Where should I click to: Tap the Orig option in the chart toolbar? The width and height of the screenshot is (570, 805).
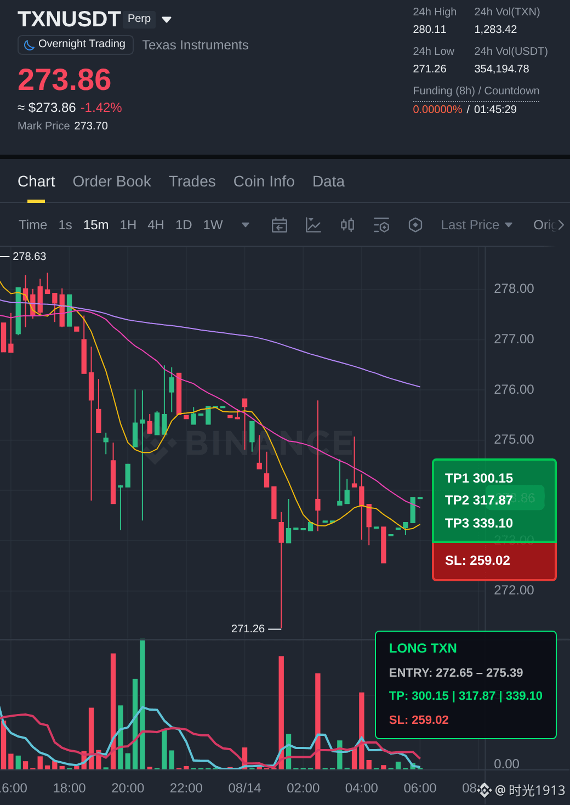544,225
